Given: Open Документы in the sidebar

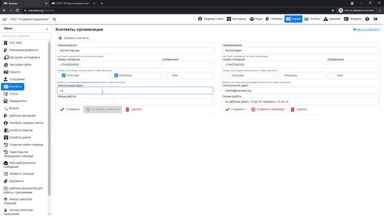Looking at the screenshot, I should pos(14,181).
